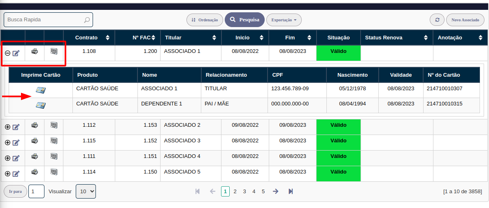Click the Novo Associado button
Viewport: 489px width, 208px height.
pyautogui.click(x=465, y=20)
